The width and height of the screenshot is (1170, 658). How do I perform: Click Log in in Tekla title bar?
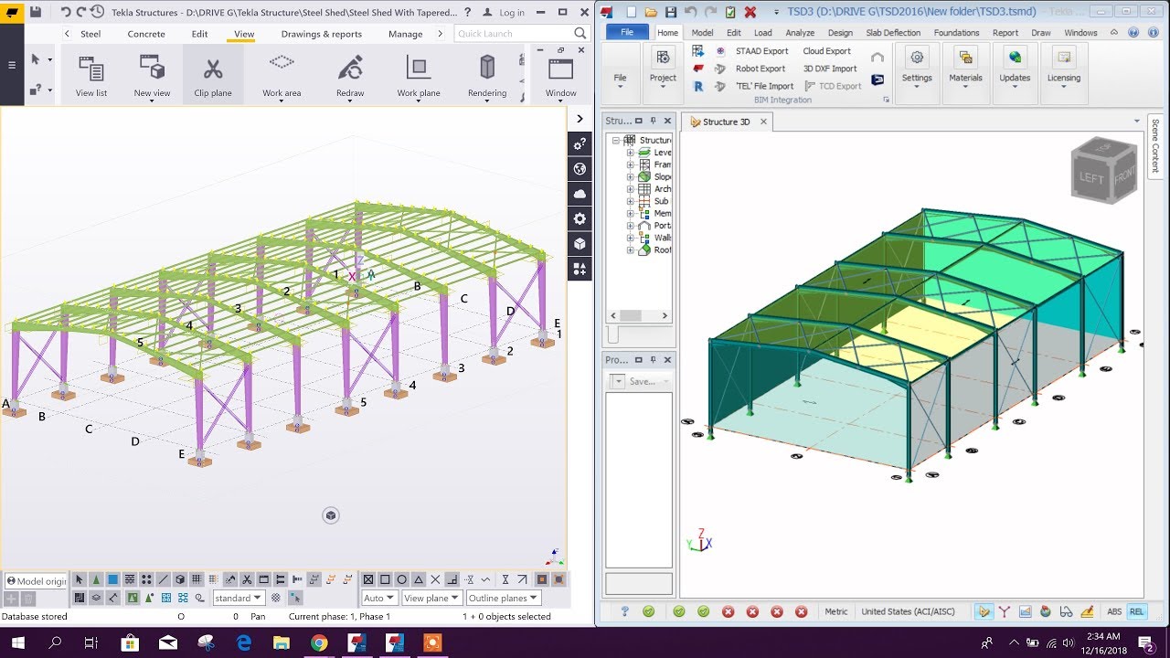505,13
